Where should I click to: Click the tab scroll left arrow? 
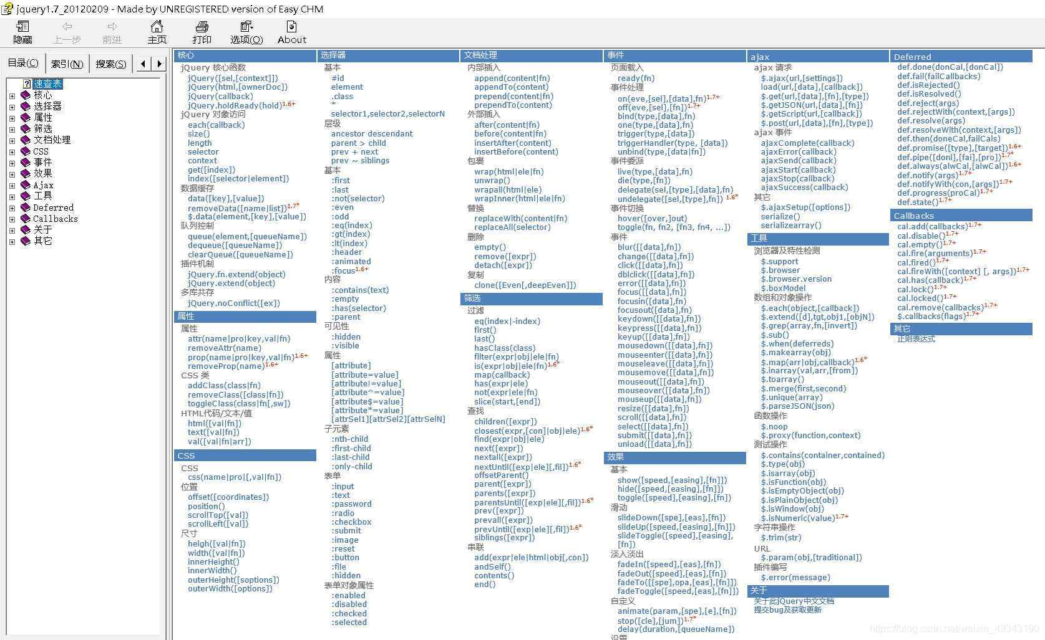[144, 64]
